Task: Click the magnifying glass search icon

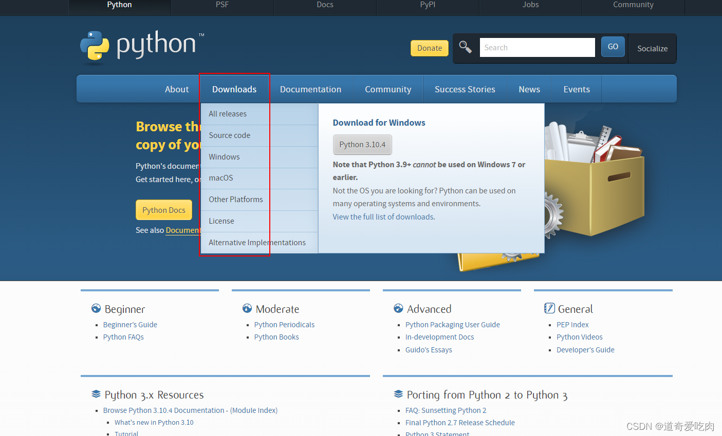Action: (x=465, y=47)
